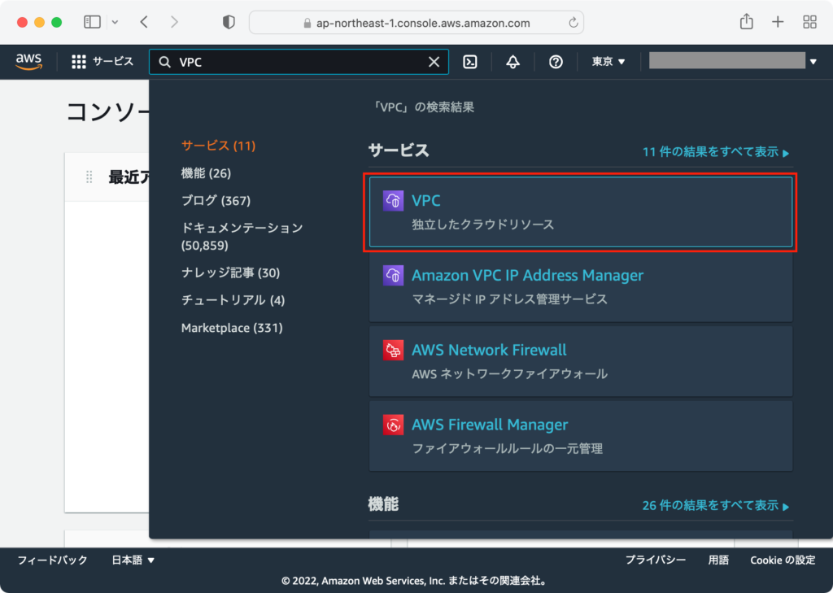Click the AWS Firewall Manager icon
The image size is (833, 593).
point(393,425)
